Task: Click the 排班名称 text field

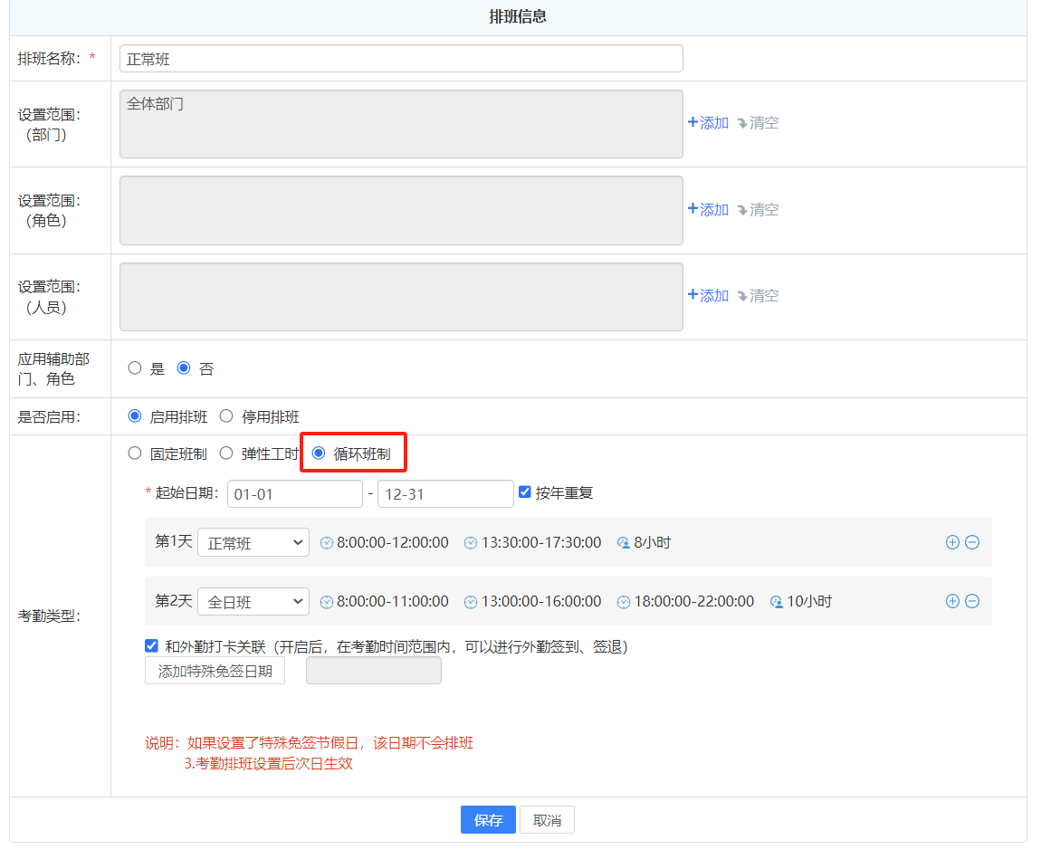Action: tap(400, 59)
